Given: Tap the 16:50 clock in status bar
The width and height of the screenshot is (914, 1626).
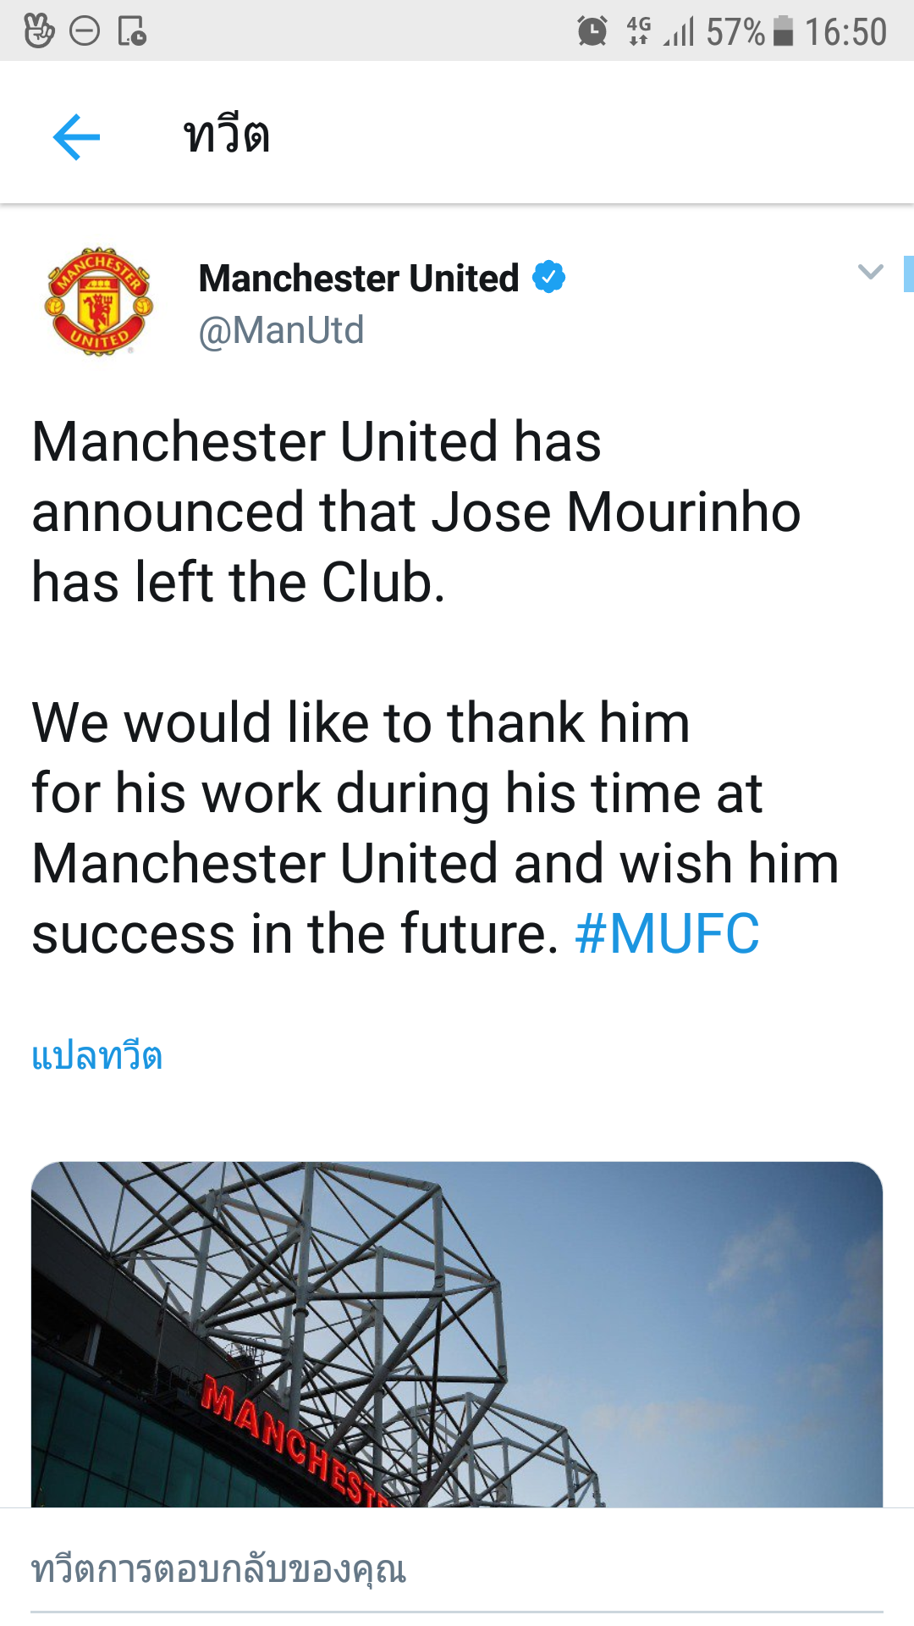Looking at the screenshot, I should point(845,32).
